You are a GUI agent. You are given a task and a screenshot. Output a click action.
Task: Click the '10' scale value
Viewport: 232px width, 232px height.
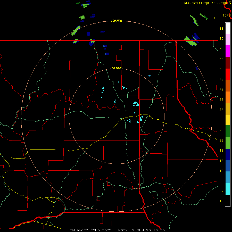221,171
